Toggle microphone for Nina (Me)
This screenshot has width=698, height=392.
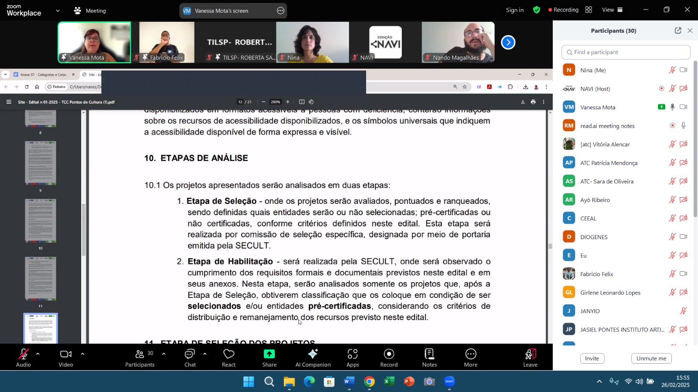click(x=672, y=70)
